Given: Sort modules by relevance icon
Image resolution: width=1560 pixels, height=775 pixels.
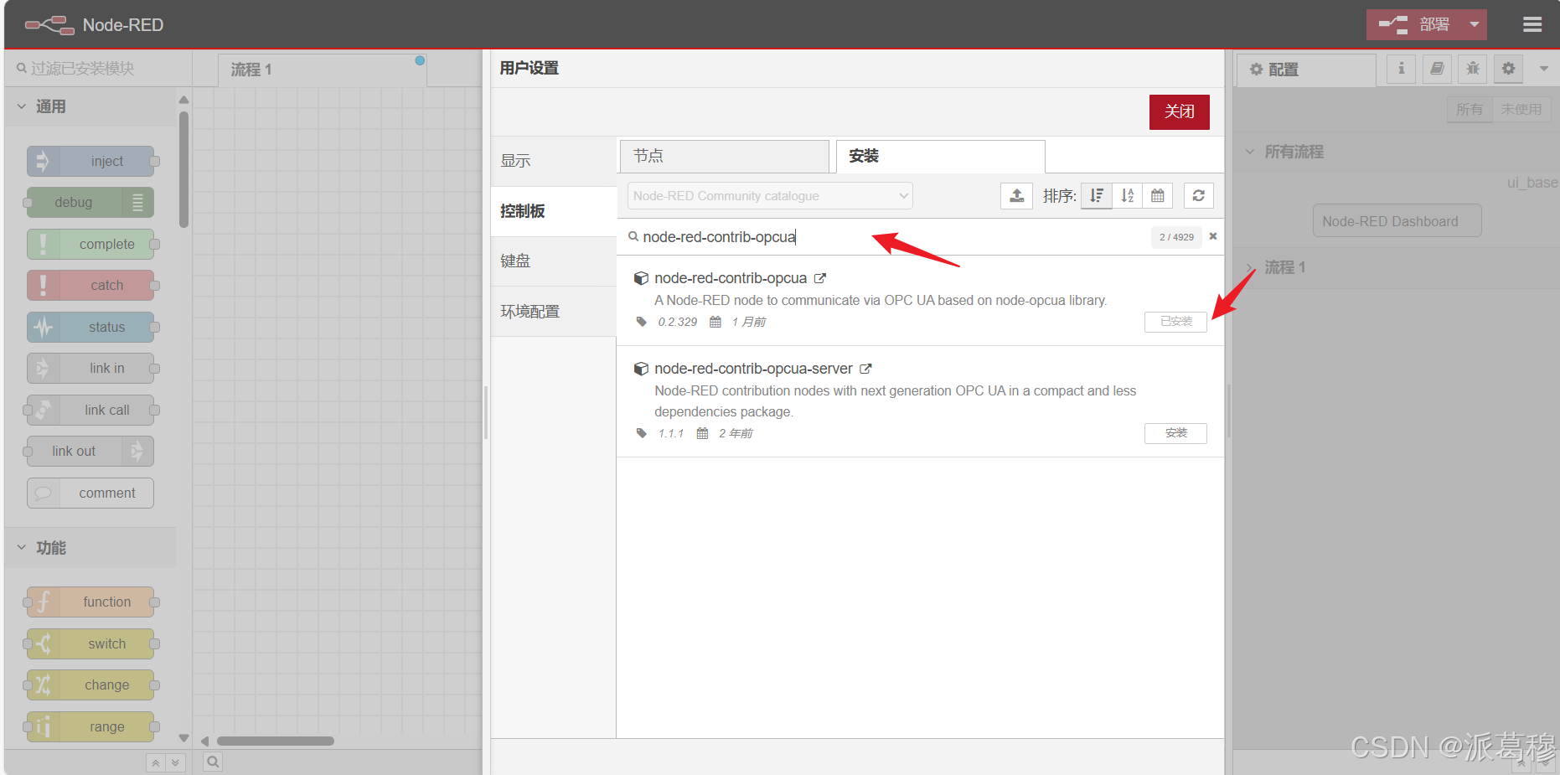Looking at the screenshot, I should 1097,196.
